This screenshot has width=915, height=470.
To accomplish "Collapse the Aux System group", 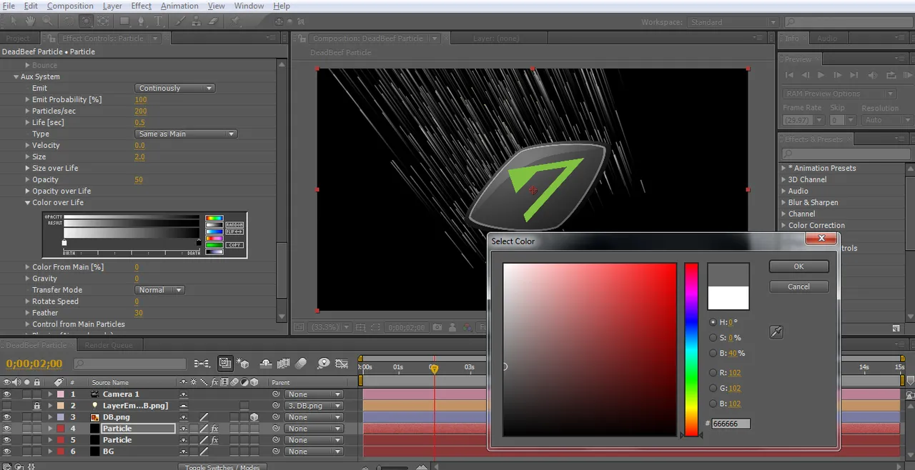I will pos(16,76).
